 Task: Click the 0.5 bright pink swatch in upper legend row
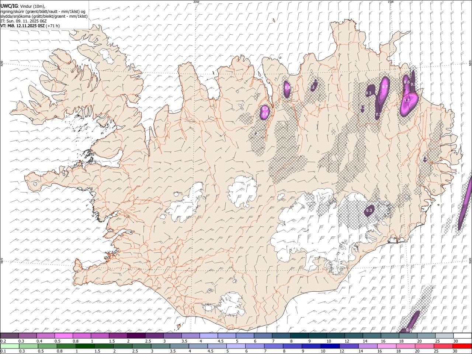63,336
